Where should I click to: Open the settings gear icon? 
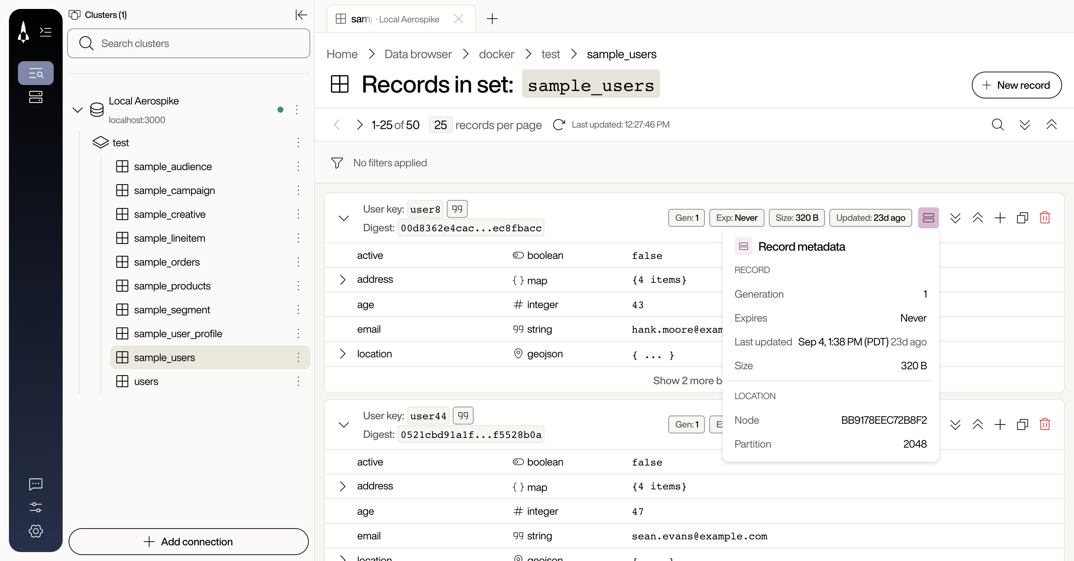[36, 531]
